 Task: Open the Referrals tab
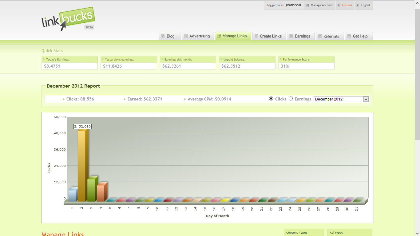(x=330, y=36)
